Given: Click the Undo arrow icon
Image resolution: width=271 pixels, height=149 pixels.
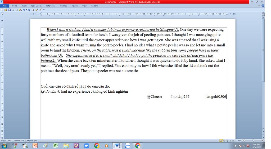Looking at the screenshot, I should 24,10.
